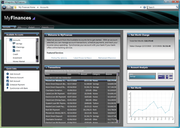Open the navigation history dropdown arrow
Image resolution: width=180 pixels, height=128 pixels.
[12, 7]
